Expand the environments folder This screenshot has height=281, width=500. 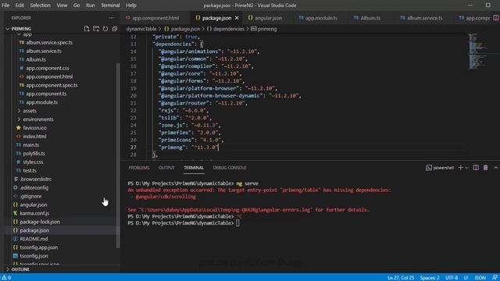point(38,119)
